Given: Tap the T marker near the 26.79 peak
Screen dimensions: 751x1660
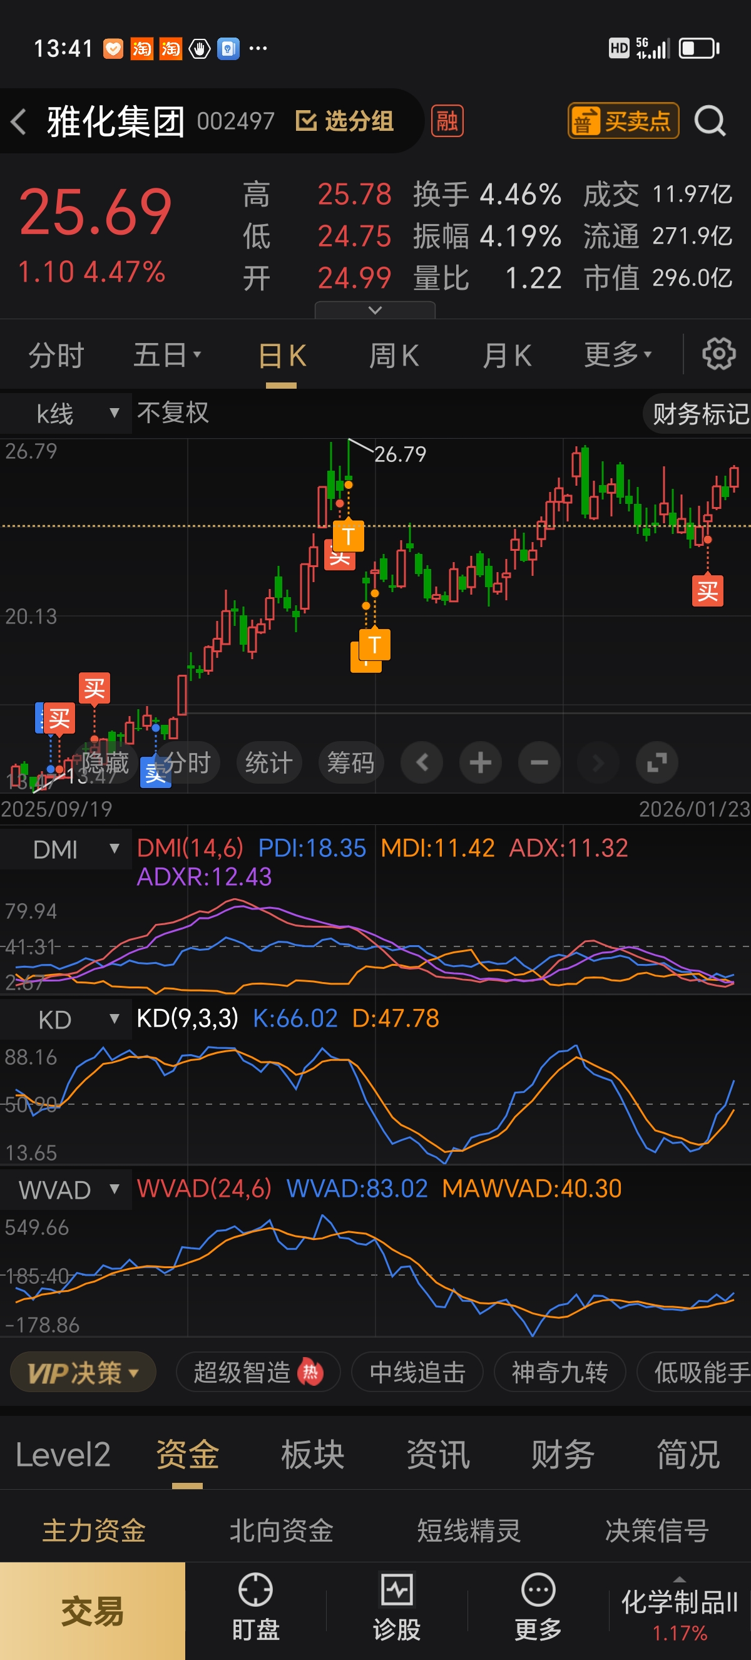Looking at the screenshot, I should pos(349,536).
